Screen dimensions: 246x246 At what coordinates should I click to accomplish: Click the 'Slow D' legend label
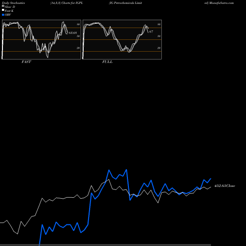pyautogui.click(x=10, y=7)
